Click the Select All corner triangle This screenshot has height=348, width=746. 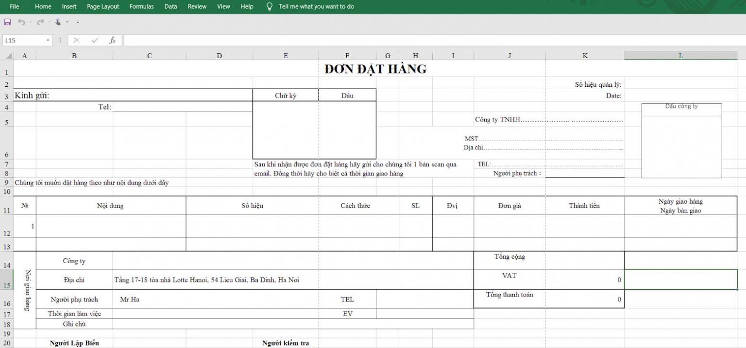click(9, 56)
